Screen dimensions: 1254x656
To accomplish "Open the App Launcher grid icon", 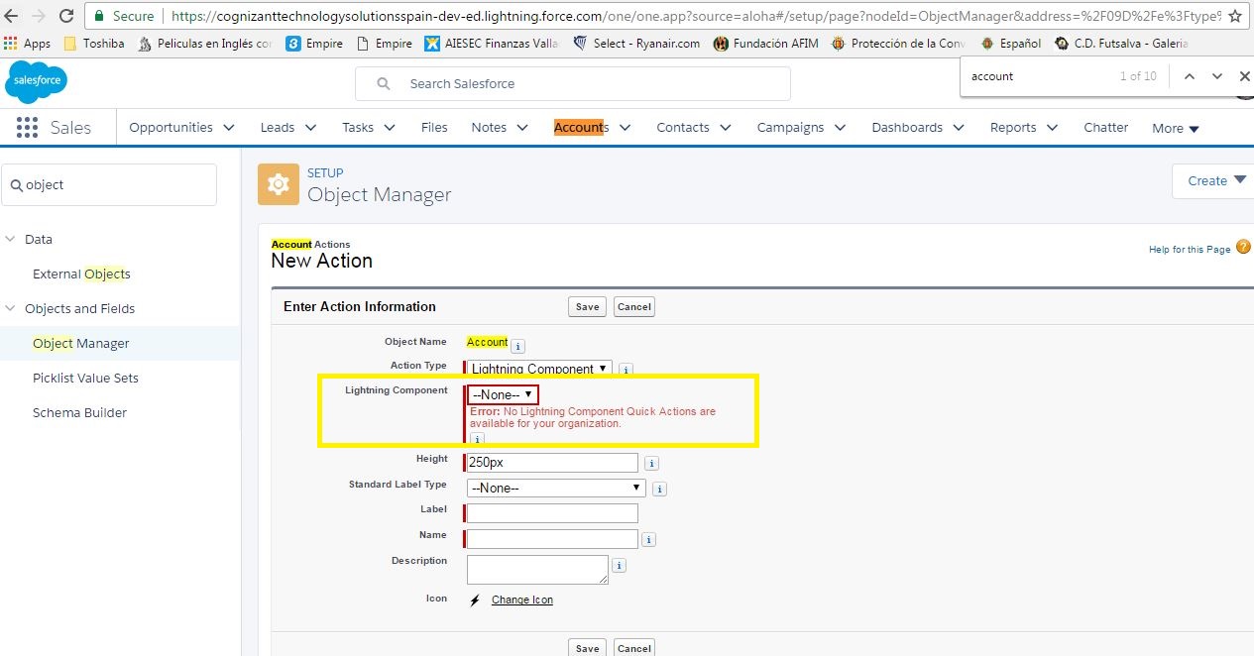I will pos(27,128).
